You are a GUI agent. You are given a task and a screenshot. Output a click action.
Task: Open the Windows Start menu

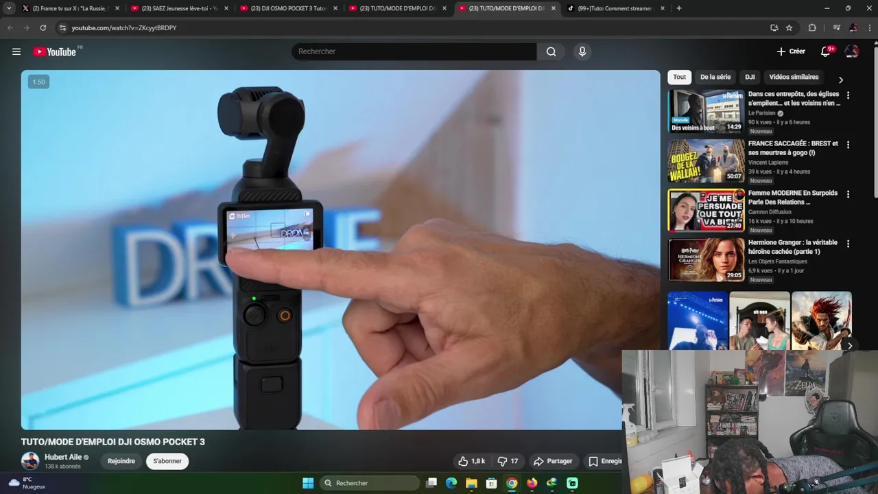(308, 483)
